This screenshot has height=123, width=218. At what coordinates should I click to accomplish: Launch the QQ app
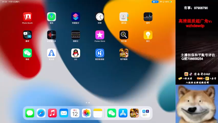(76, 53)
